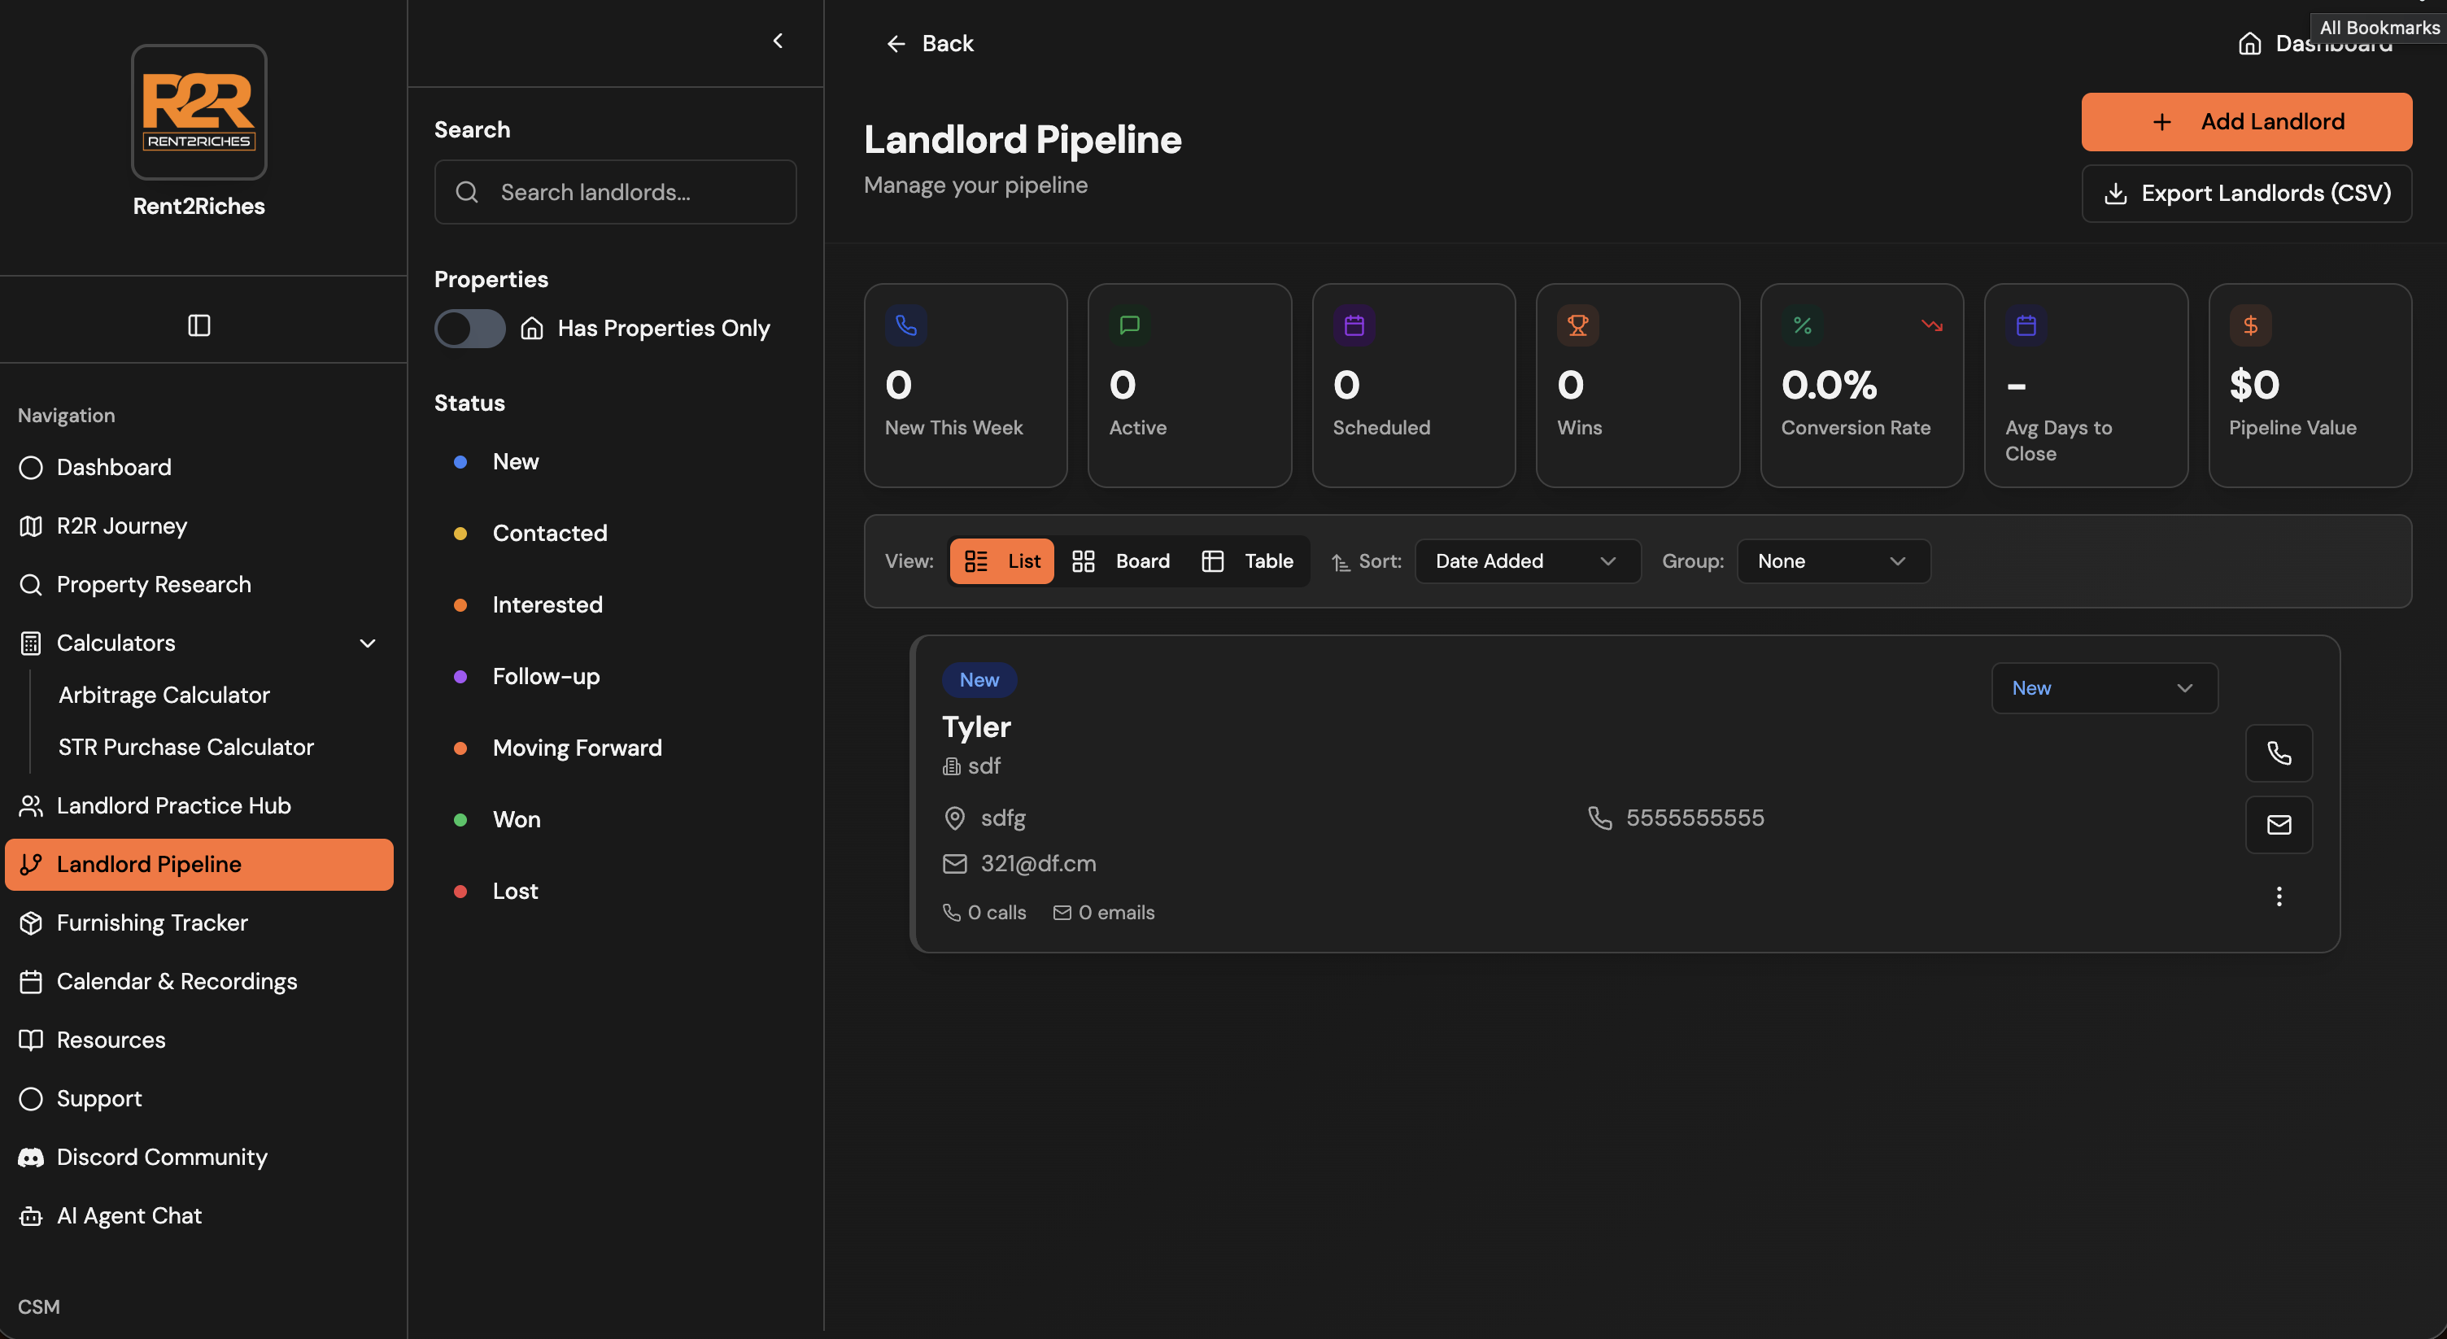Click the trophy icon in Wins card
Viewport: 2447px width, 1339px height.
tap(1577, 325)
